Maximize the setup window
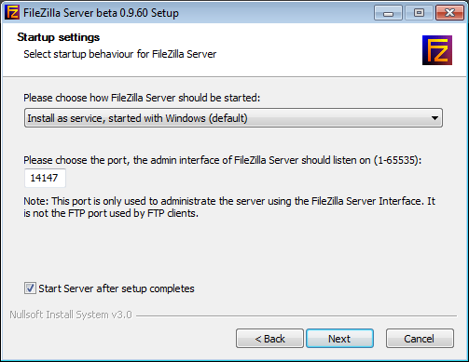Viewport: 469px width, 362px height. (x=419, y=13)
